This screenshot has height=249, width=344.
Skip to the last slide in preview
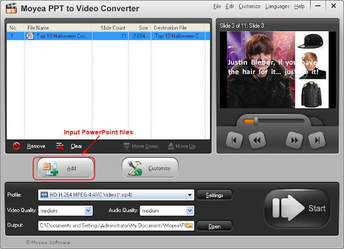coord(317,141)
